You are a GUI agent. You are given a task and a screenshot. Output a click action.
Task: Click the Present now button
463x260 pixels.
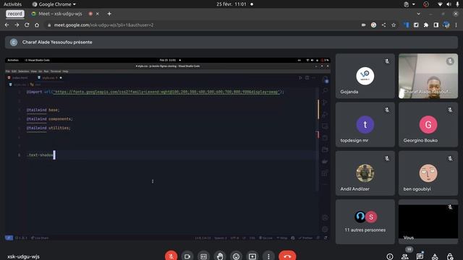pyautogui.click(x=252, y=256)
